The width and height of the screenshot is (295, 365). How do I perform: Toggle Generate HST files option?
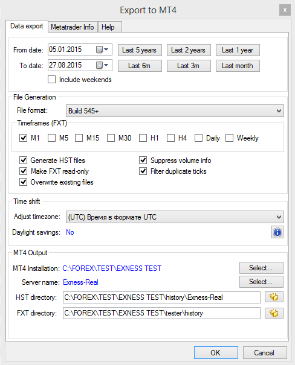23,160
